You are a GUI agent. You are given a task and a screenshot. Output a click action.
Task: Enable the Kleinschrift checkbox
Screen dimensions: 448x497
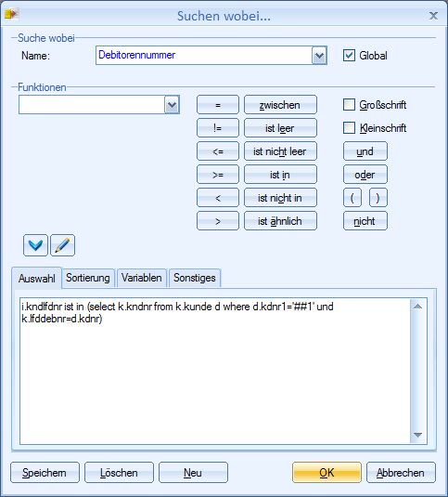coord(349,128)
